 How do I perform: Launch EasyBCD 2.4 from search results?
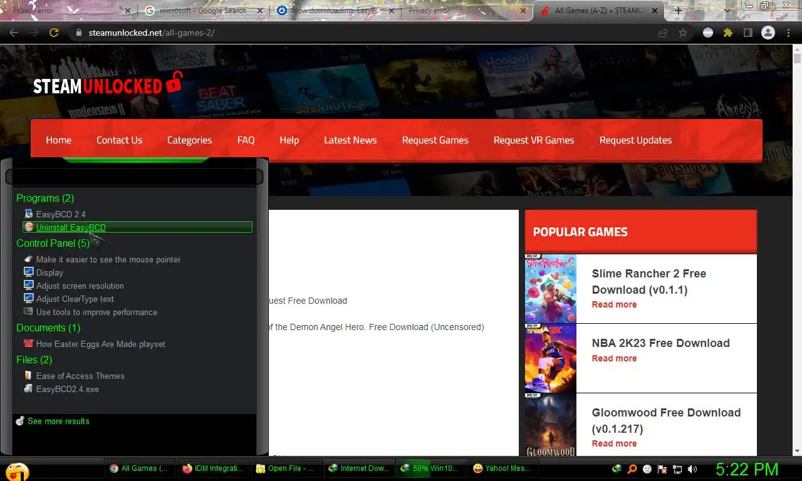point(61,214)
